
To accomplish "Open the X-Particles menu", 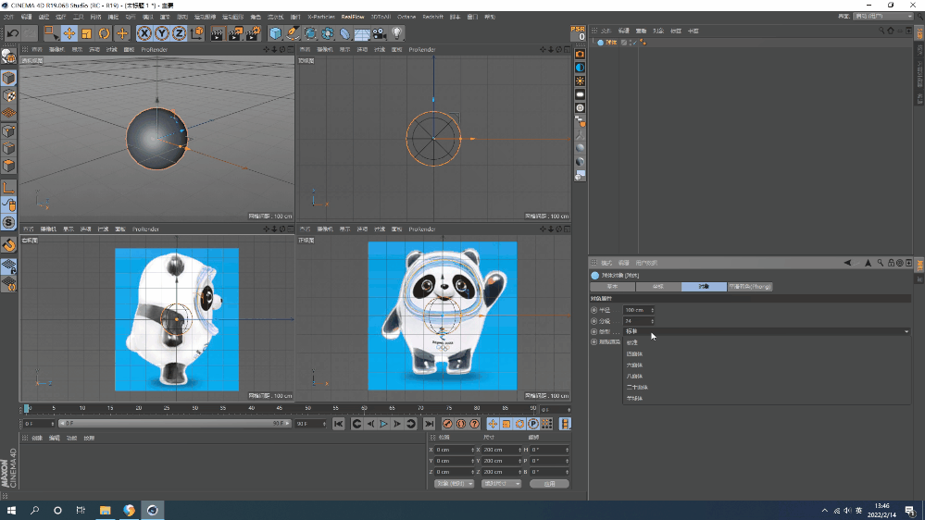I will tap(321, 17).
